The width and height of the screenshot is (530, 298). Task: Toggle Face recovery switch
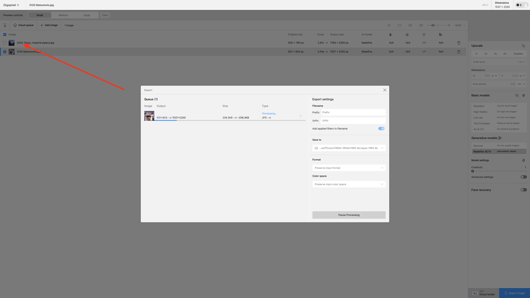pyautogui.click(x=523, y=190)
